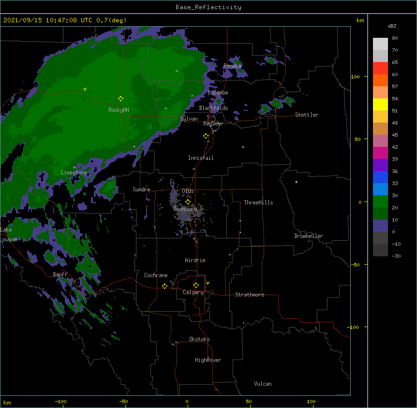Click the Cochrane label
This screenshot has width=417, height=408.
click(156, 275)
